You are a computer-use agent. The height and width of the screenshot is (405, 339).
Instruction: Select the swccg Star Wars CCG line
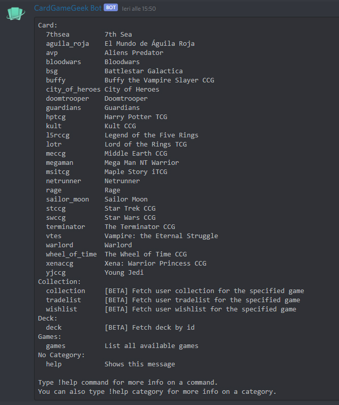click(x=101, y=217)
